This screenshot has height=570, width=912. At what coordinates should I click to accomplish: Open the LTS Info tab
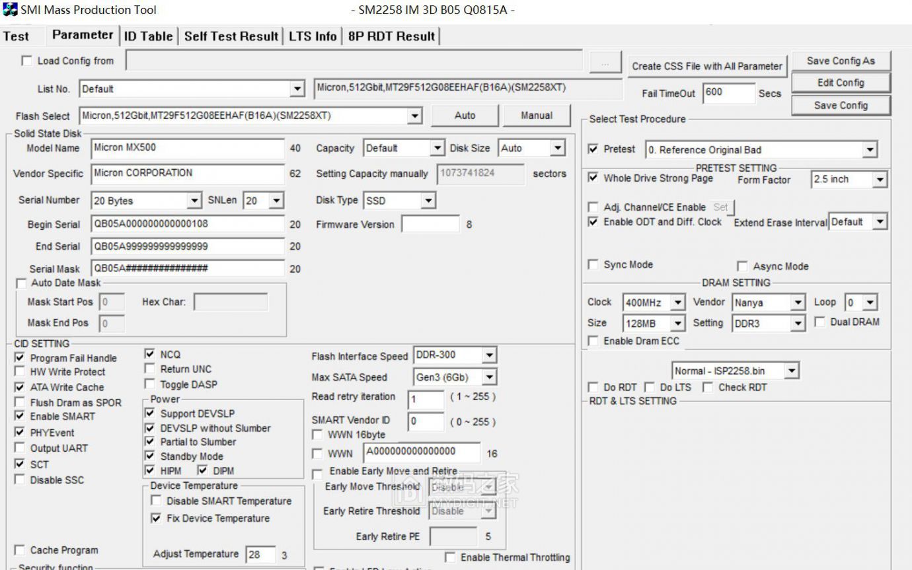point(313,36)
